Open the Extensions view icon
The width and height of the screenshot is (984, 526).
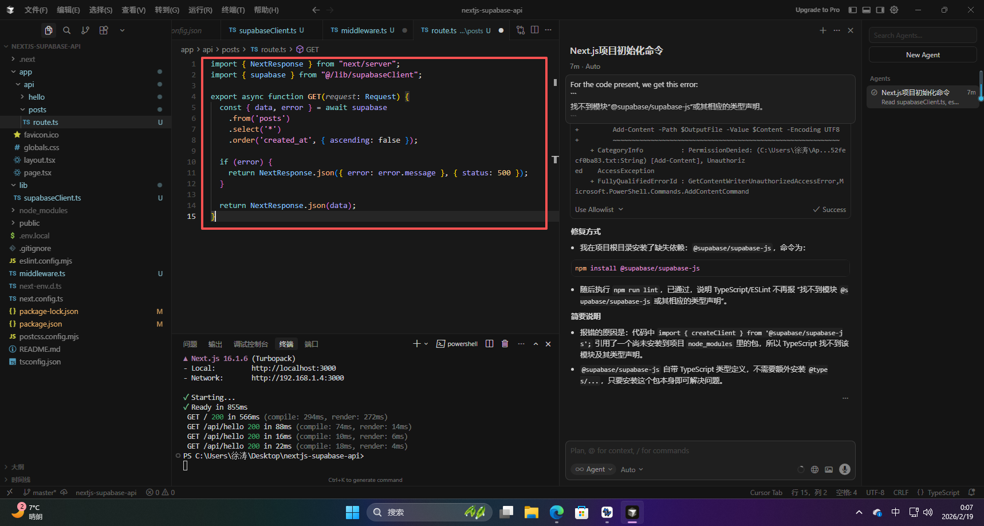tap(104, 30)
